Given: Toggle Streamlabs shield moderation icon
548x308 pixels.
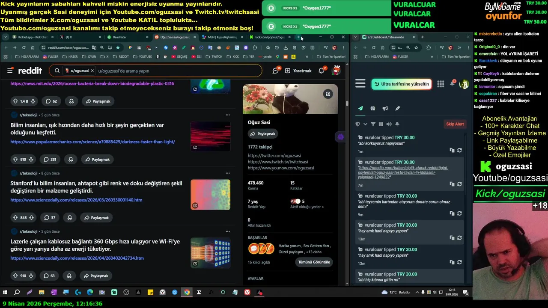Looking at the screenshot, I should (358, 124).
